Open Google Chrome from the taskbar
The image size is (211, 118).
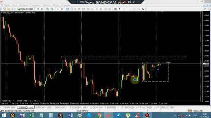pos(99,115)
